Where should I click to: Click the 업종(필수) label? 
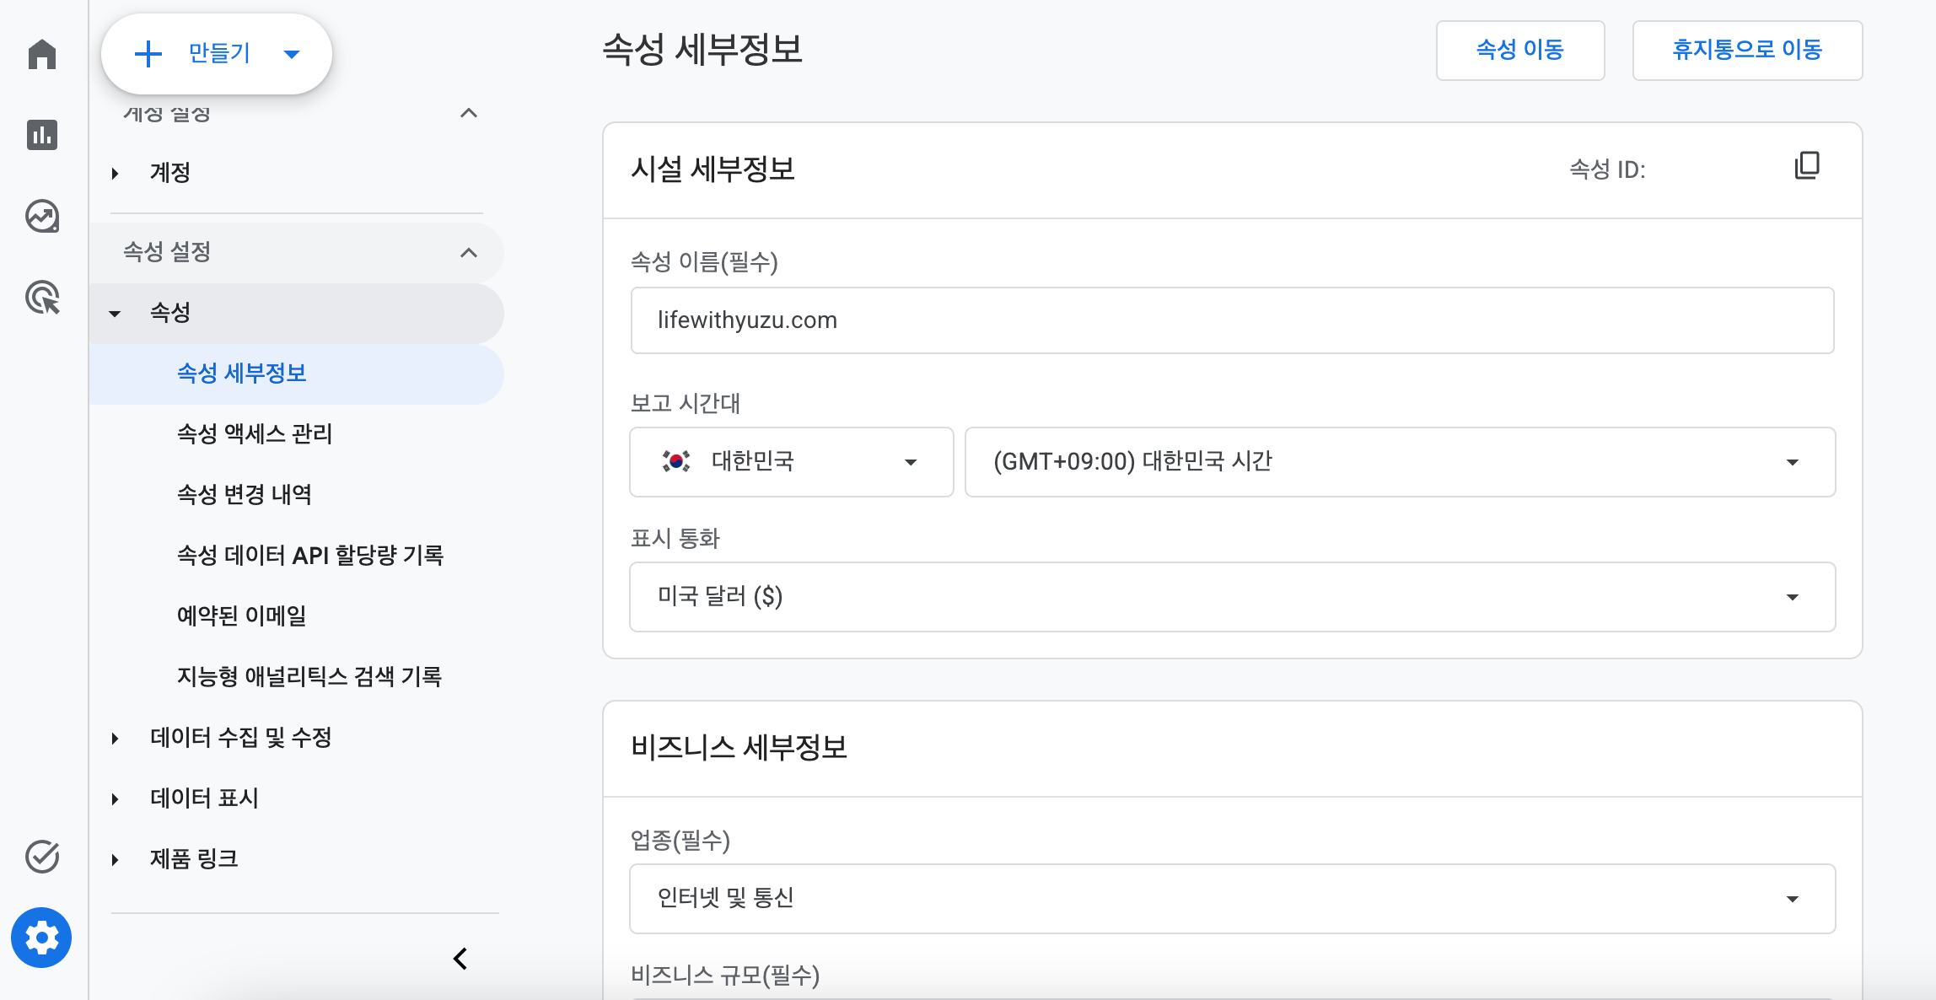coord(680,840)
